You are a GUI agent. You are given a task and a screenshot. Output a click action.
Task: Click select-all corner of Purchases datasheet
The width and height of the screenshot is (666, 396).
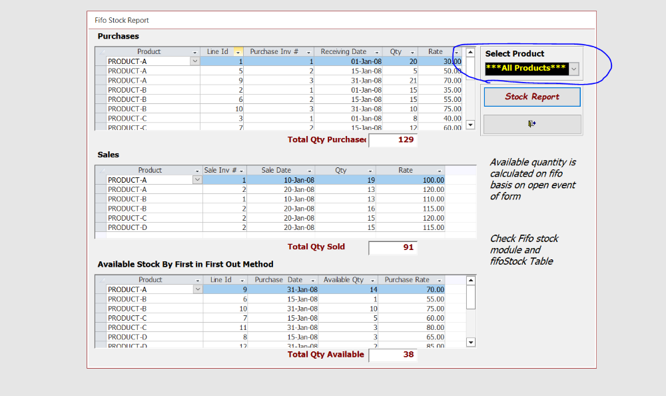tap(101, 52)
